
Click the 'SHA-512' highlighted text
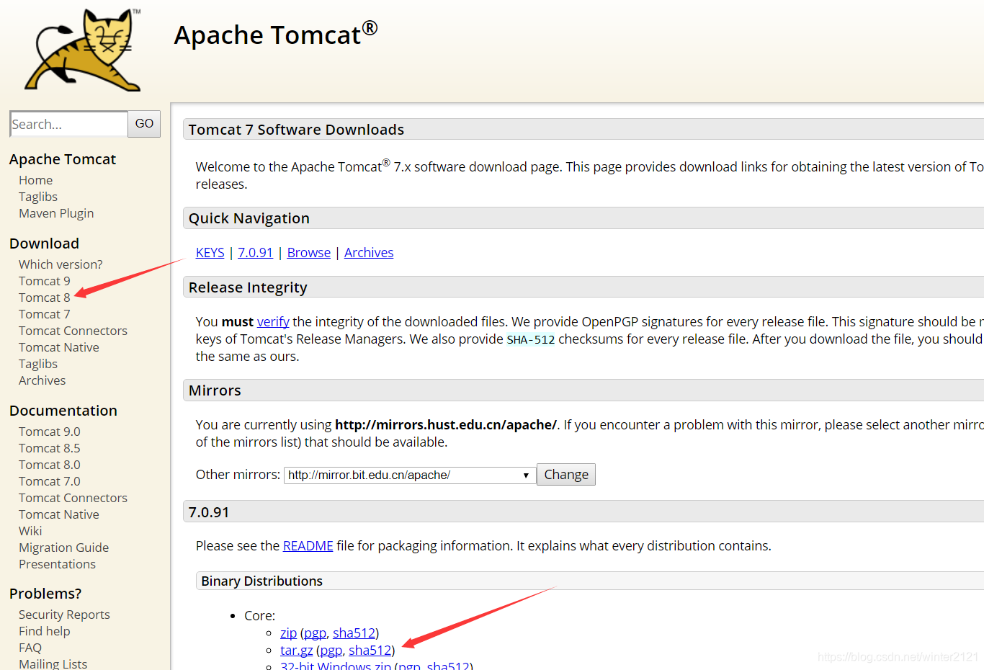(x=531, y=339)
